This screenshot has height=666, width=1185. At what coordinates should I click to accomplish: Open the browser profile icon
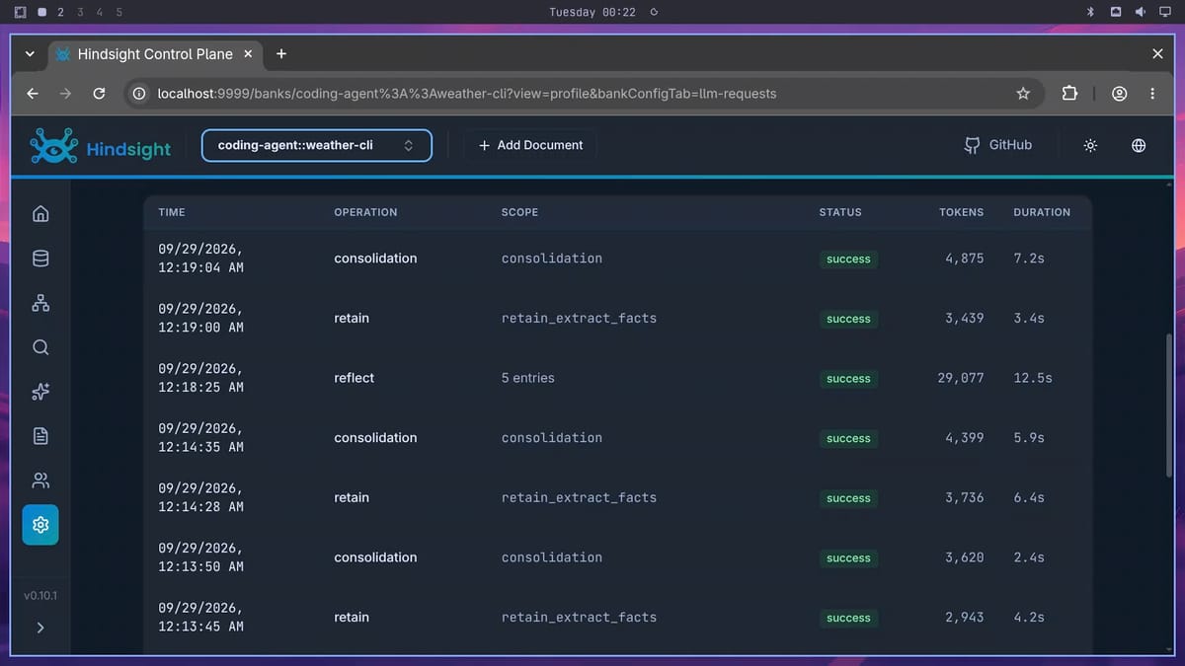coord(1120,94)
